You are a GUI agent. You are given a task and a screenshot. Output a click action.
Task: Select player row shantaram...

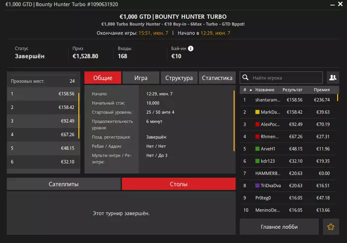288,100
